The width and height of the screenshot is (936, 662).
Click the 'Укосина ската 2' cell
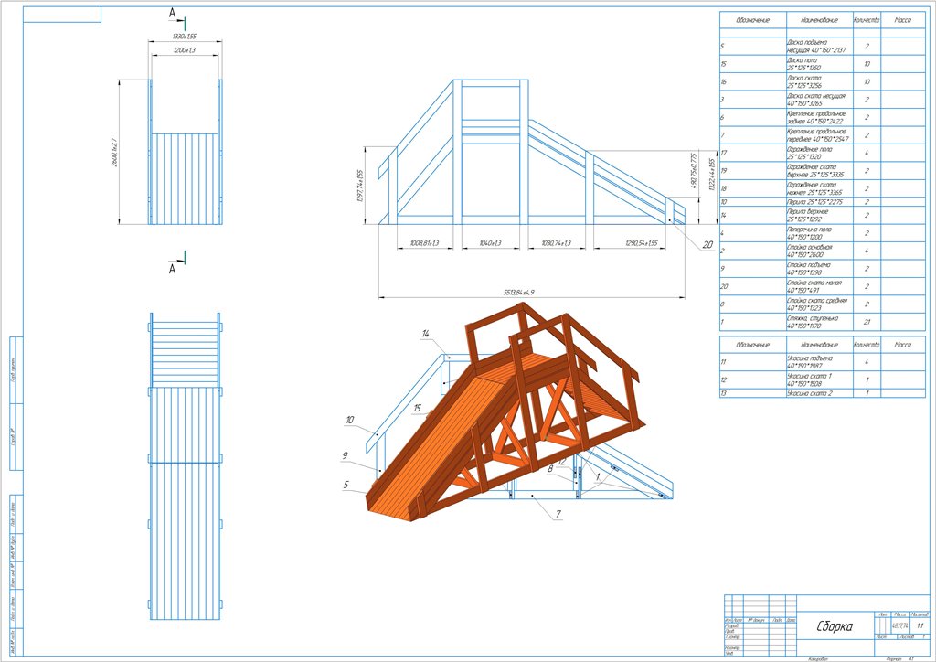pyautogui.click(x=820, y=393)
